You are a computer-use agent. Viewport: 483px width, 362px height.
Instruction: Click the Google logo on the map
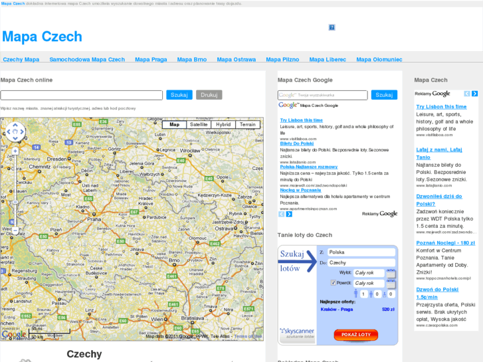[x=13, y=334]
